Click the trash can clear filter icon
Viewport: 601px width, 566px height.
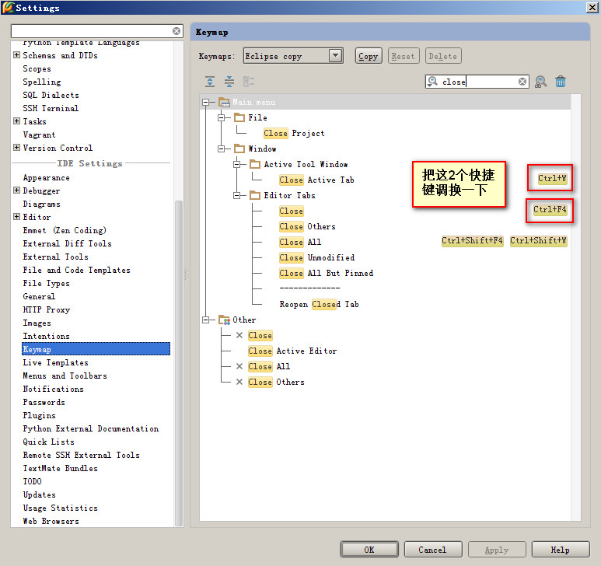click(561, 81)
